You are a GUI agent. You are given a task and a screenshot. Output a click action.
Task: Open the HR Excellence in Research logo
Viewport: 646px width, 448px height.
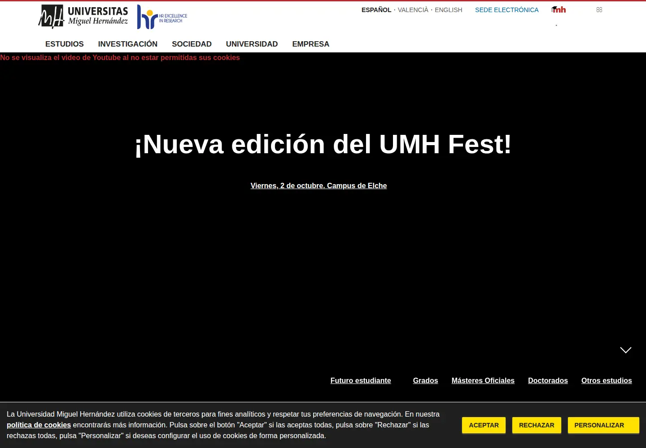[162, 17]
